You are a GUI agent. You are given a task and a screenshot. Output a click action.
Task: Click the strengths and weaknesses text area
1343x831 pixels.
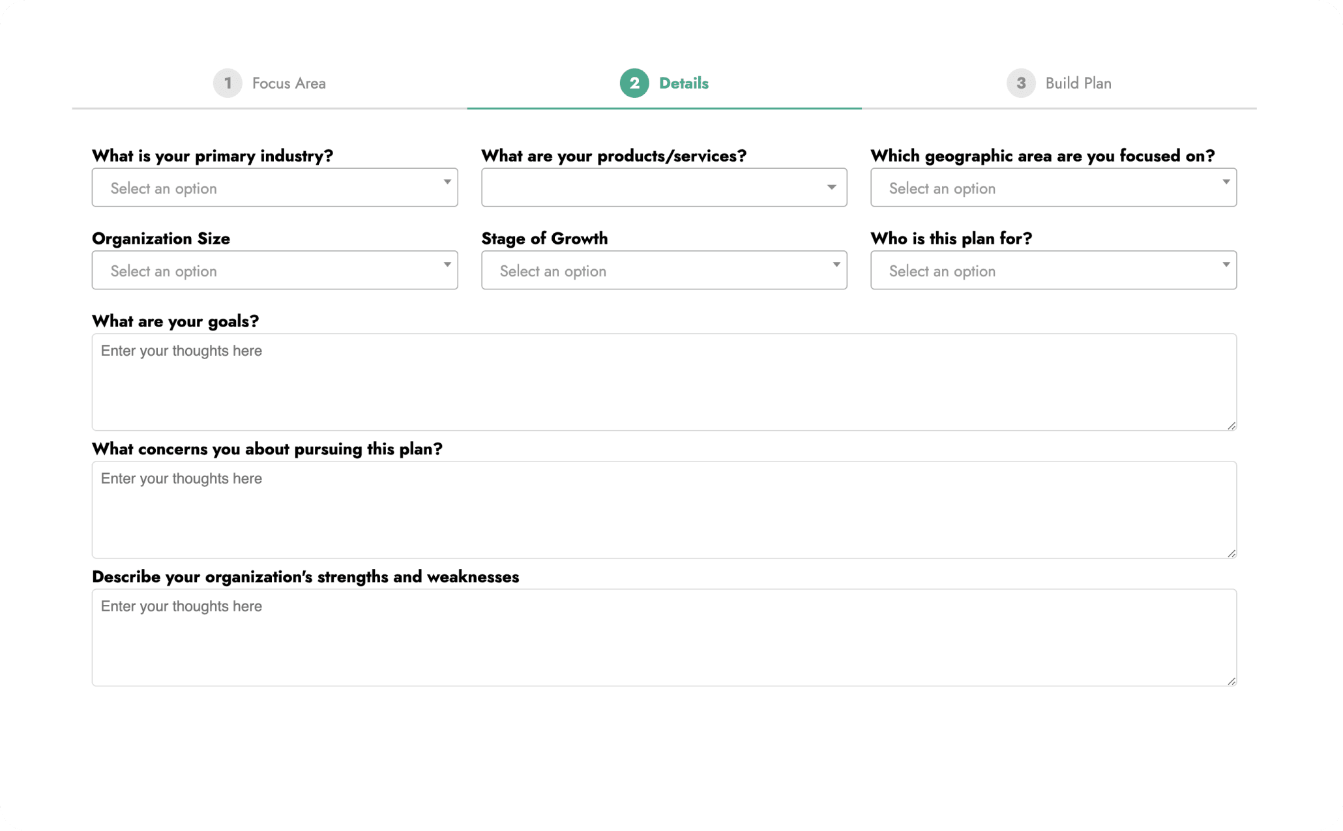[x=663, y=637]
